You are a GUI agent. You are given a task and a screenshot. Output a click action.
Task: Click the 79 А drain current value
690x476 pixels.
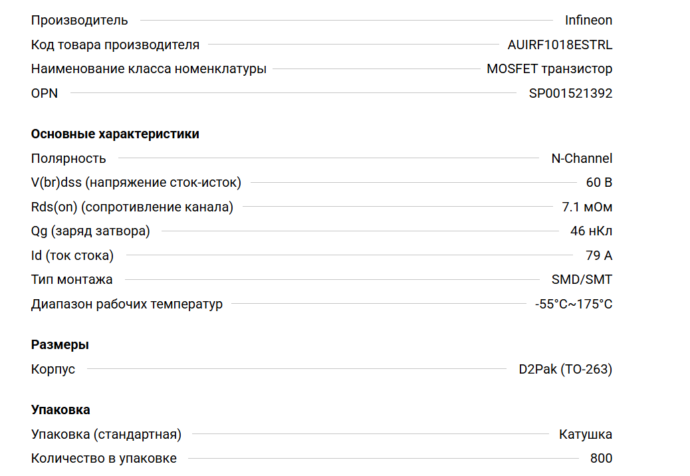599,255
